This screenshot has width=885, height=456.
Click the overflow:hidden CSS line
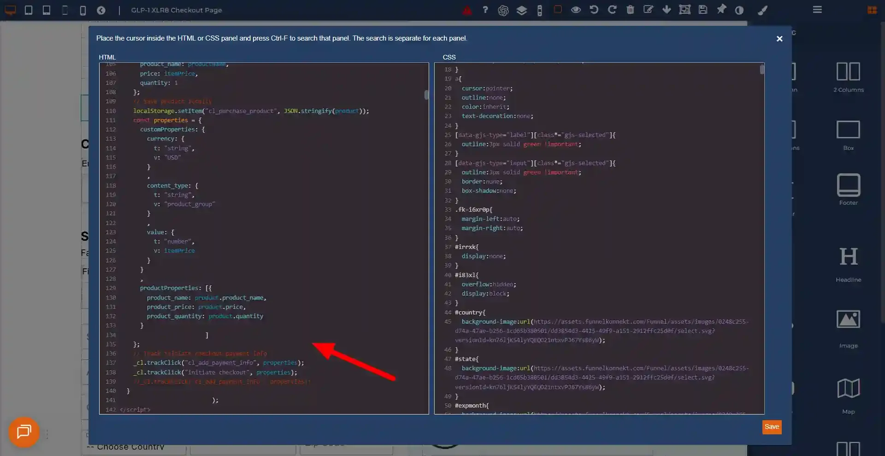point(489,284)
